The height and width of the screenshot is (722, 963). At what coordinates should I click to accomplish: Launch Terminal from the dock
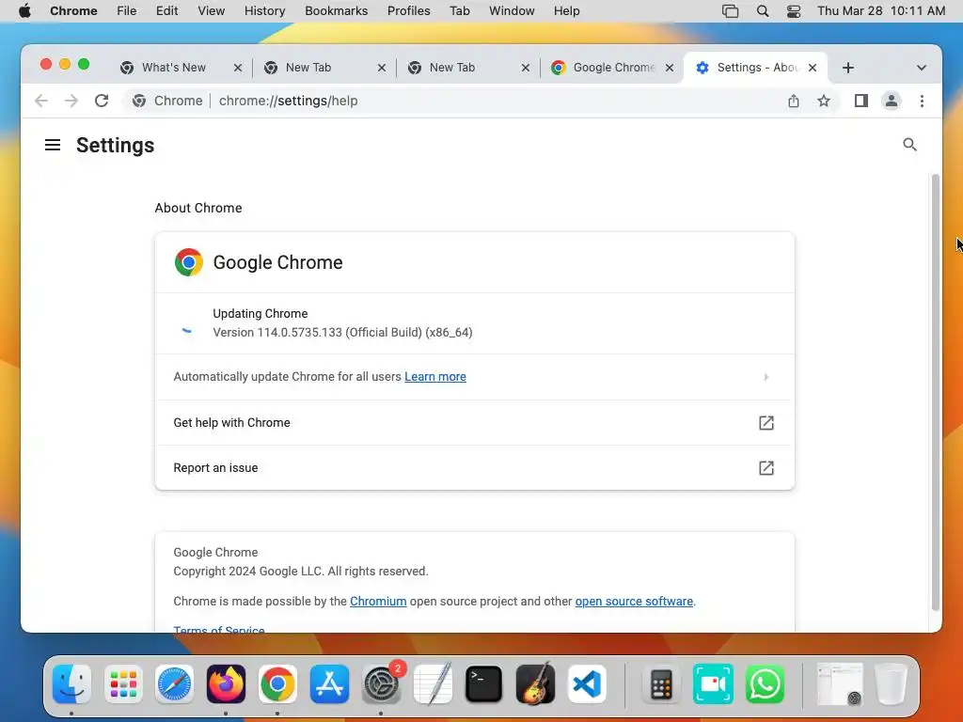(x=484, y=683)
